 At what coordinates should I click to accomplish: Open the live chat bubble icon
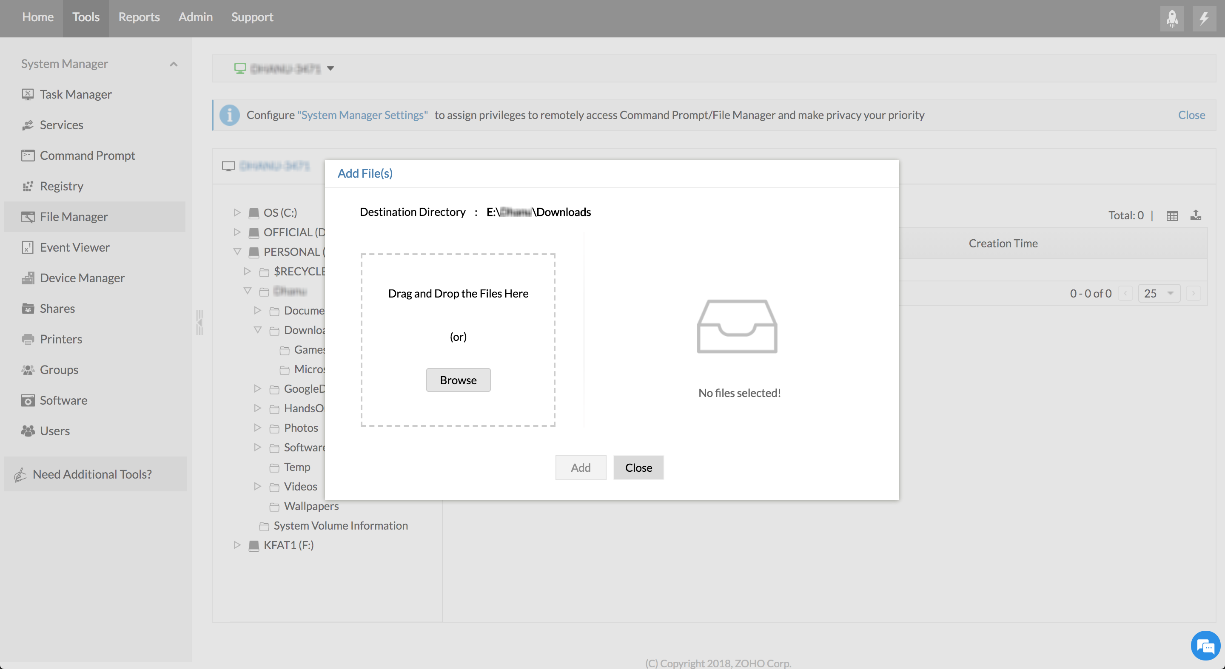pyautogui.click(x=1205, y=646)
